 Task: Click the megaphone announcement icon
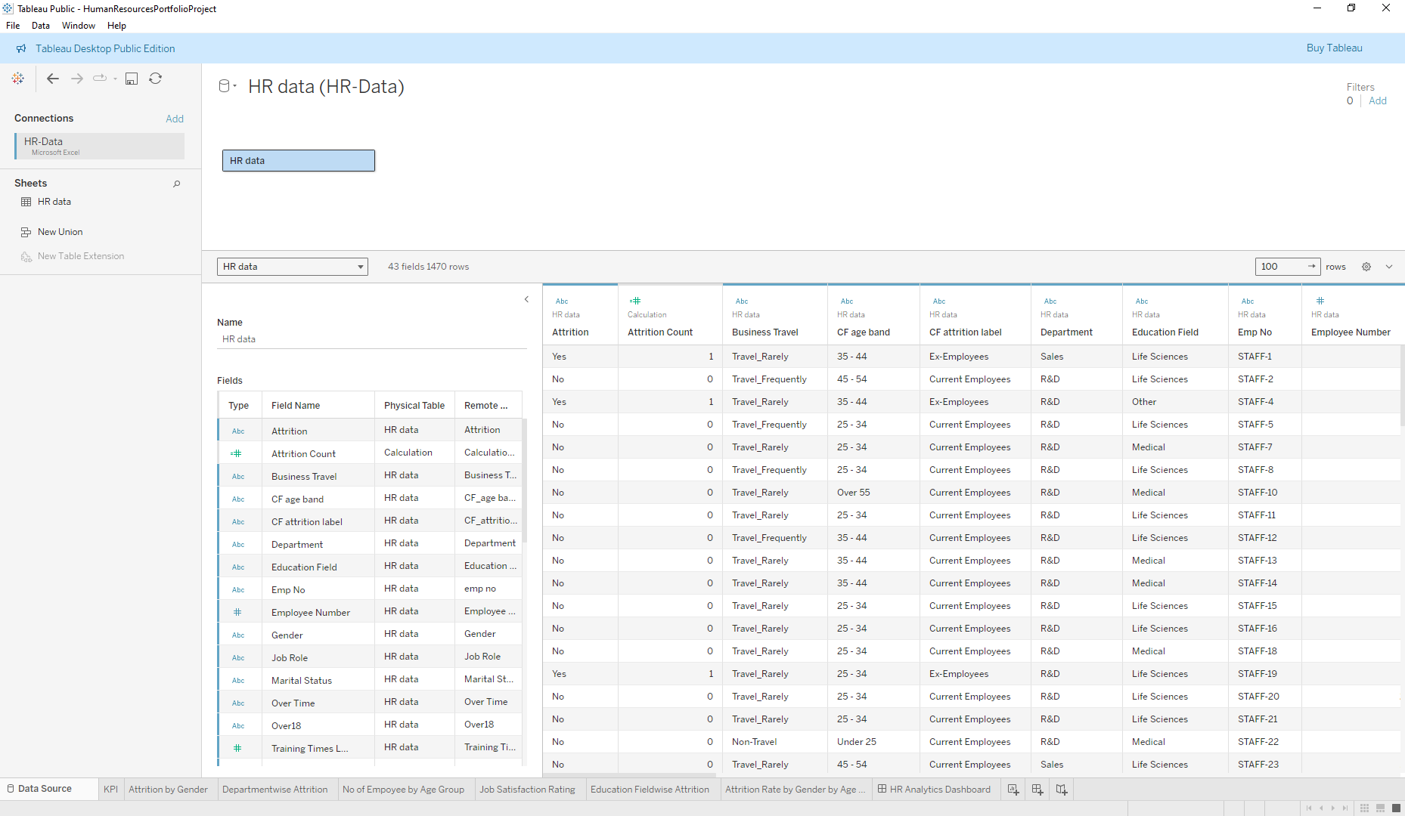tap(21, 48)
